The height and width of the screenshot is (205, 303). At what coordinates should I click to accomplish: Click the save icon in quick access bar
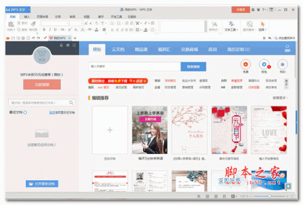click(13, 38)
